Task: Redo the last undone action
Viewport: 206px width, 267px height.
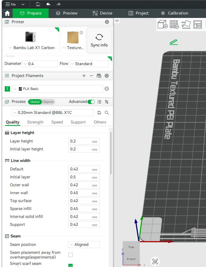Action: [x=59, y=4]
